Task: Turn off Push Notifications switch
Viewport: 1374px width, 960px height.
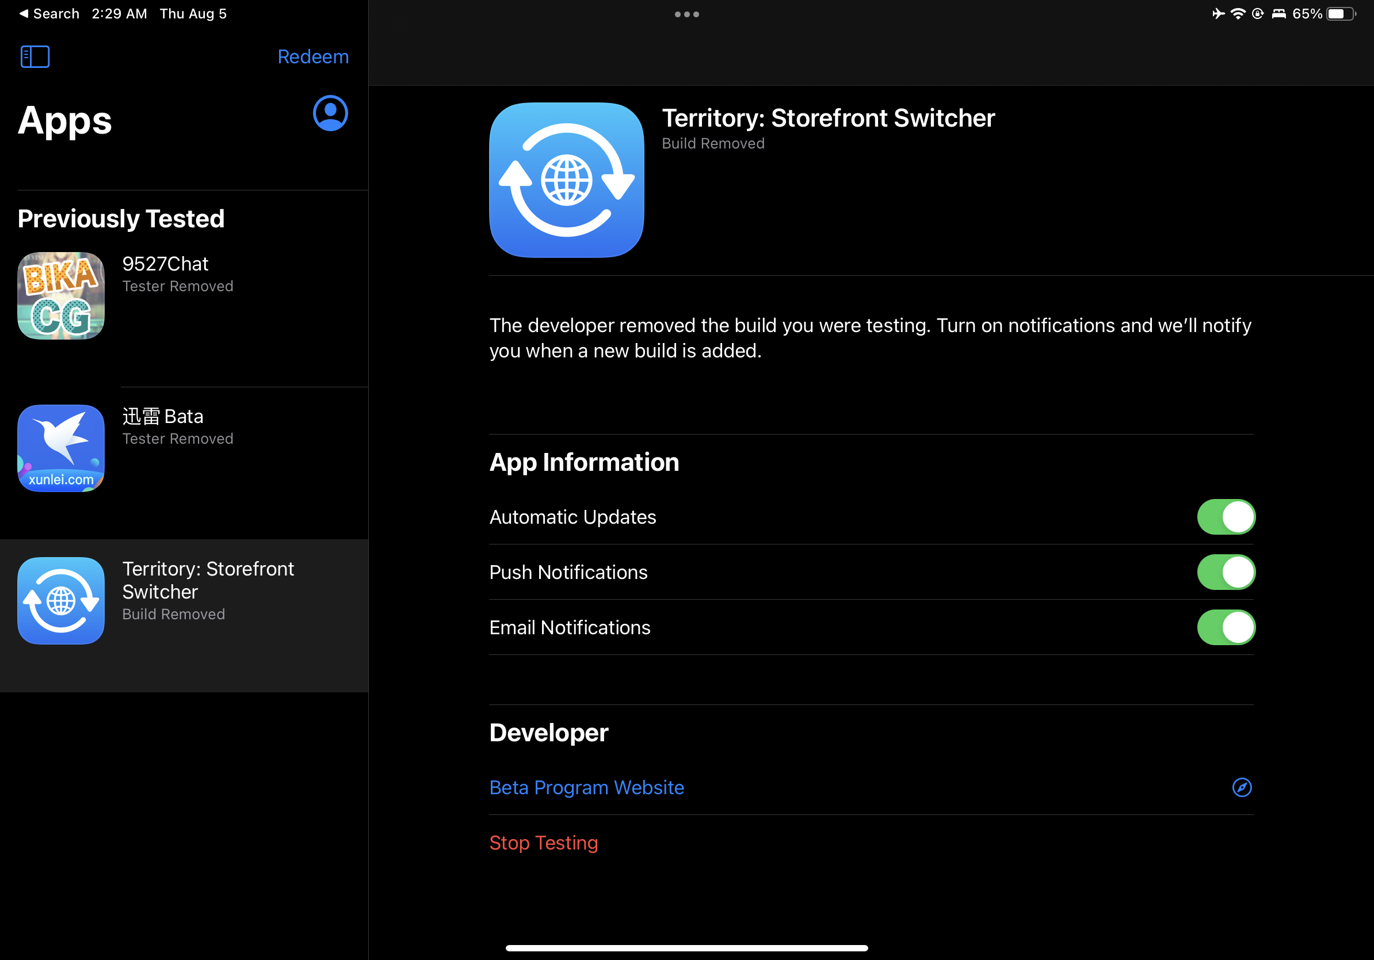Action: [x=1226, y=572]
